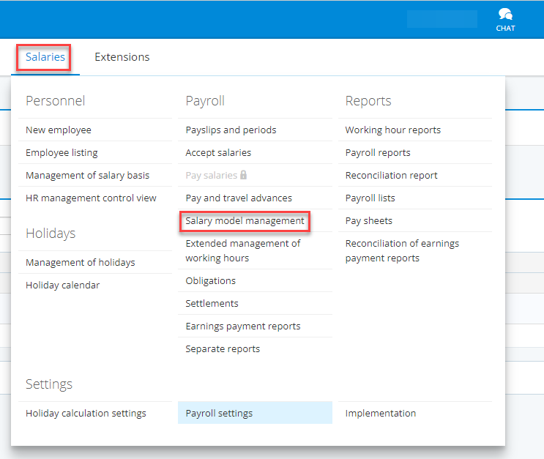Open Holiday calculation settings
The height and width of the screenshot is (459, 544).
click(x=86, y=413)
